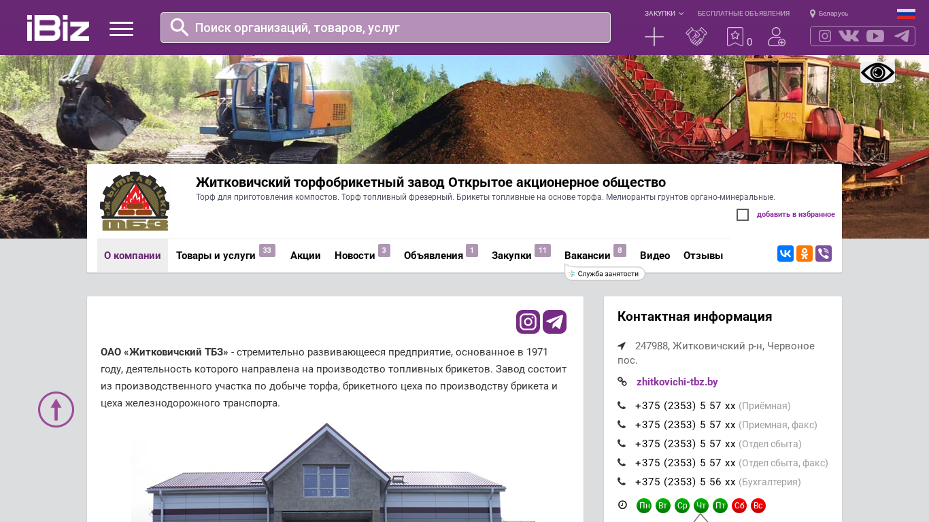Check the 'добавить в избранное' checkbox
The image size is (929, 522).
743,215
